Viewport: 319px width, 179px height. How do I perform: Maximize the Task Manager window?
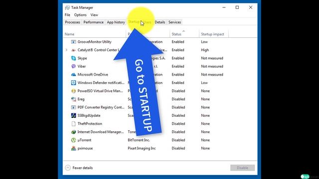point(237,7)
